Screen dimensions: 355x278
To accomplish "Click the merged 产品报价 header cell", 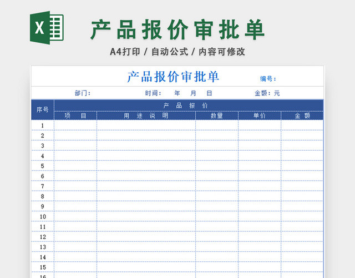I will pos(189,106).
